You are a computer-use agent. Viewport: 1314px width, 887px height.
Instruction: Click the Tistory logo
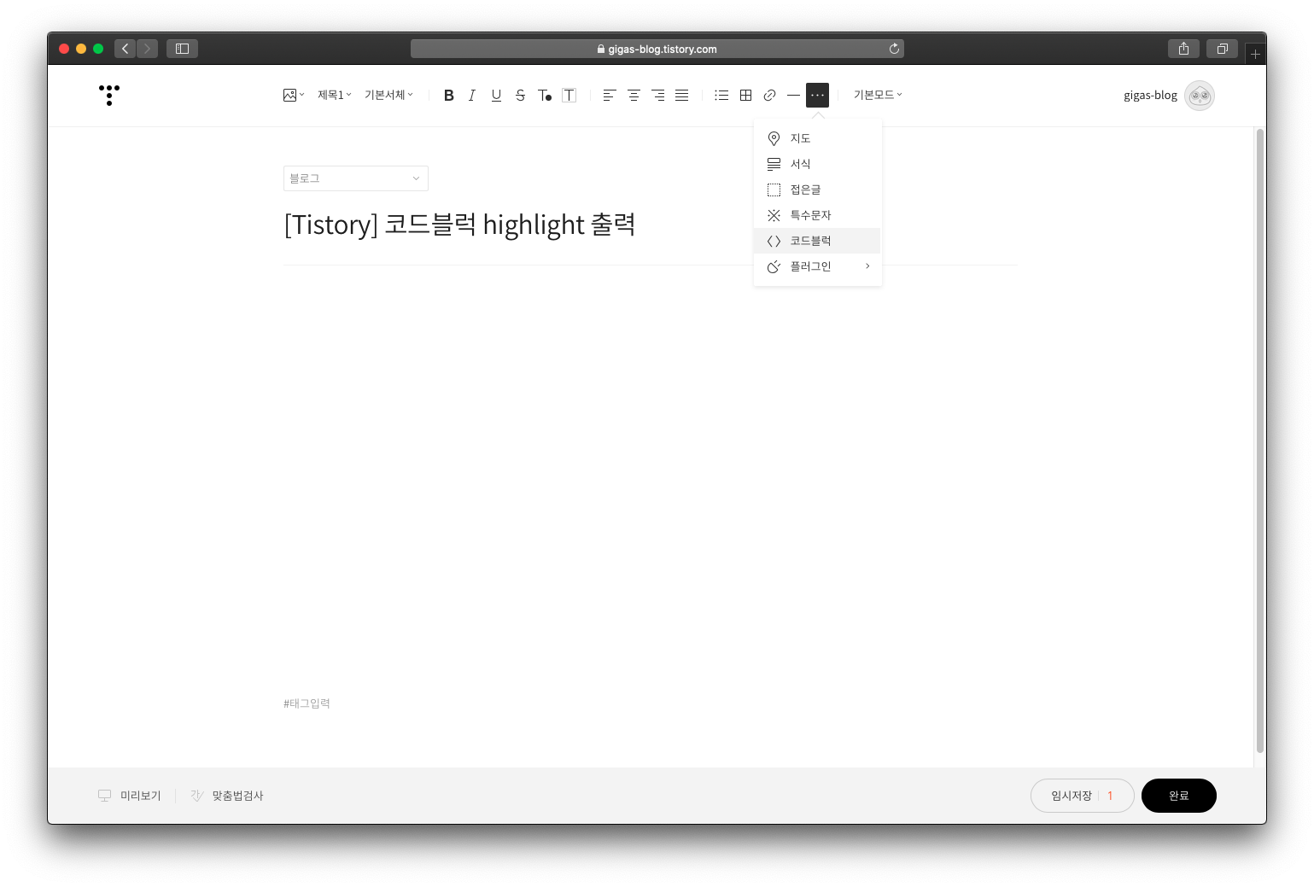[109, 95]
